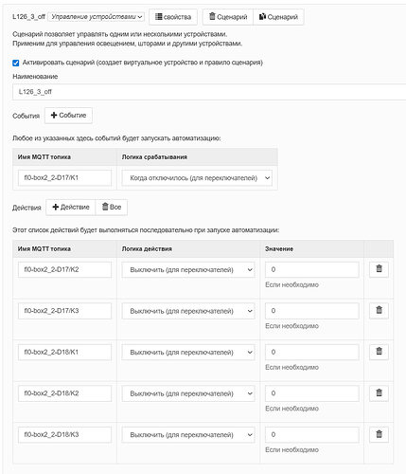The height and width of the screenshot is (474, 406).
Task: Remove f0-box2_2-D18/K2 action via trash icon
Action: (x=379, y=392)
